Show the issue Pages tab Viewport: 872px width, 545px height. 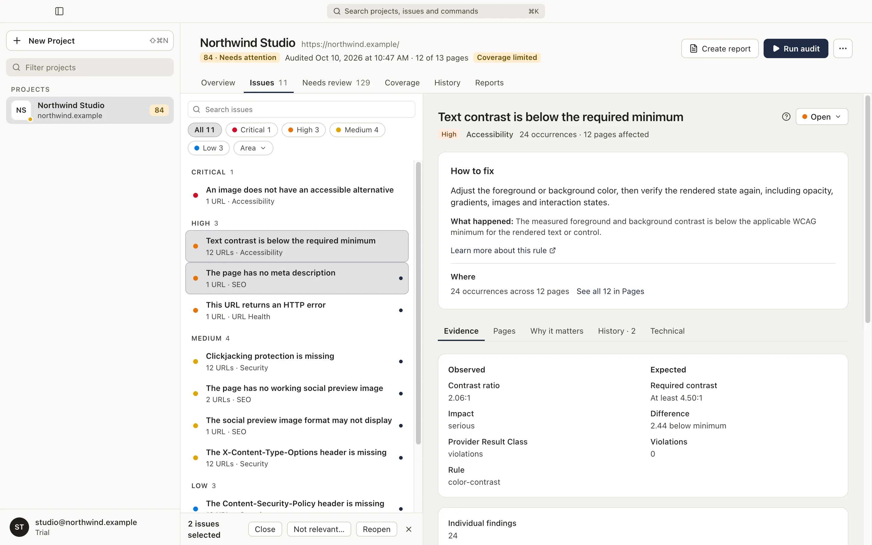coord(504,331)
